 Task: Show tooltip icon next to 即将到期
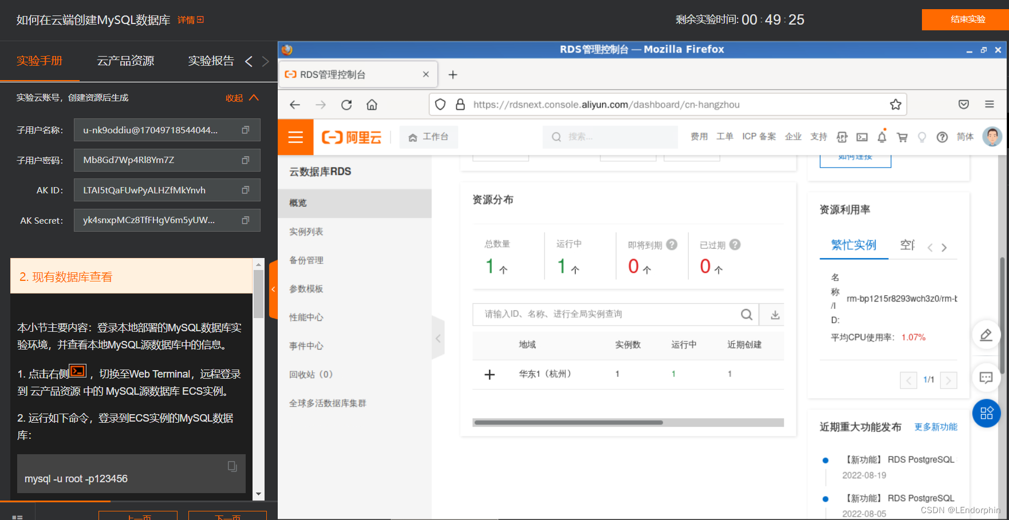[672, 244]
